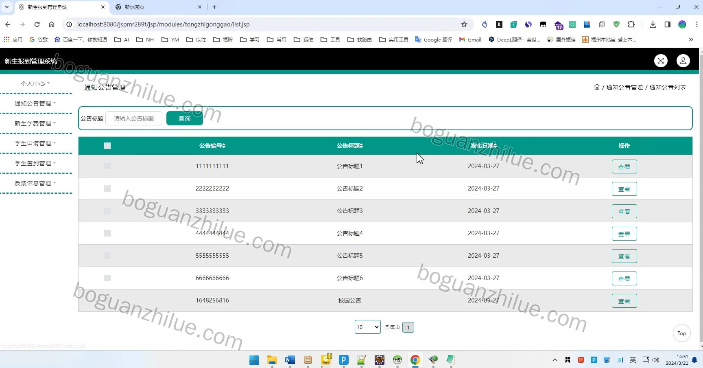Open Windows Start menu
The image size is (703, 368).
pos(254,360)
